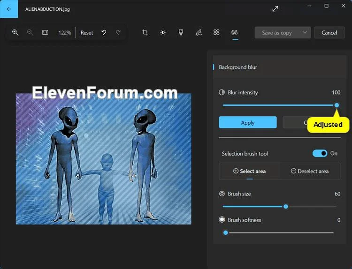This screenshot has height=269, width=352.
Task: Click the Brush size icon
Action: [x=222, y=194]
